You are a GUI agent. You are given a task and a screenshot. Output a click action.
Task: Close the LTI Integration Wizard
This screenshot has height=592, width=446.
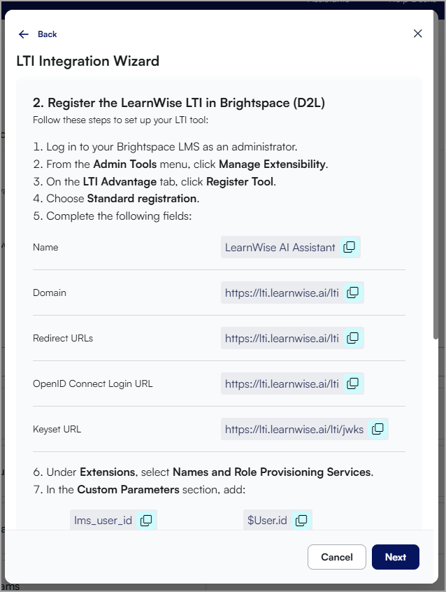417,33
